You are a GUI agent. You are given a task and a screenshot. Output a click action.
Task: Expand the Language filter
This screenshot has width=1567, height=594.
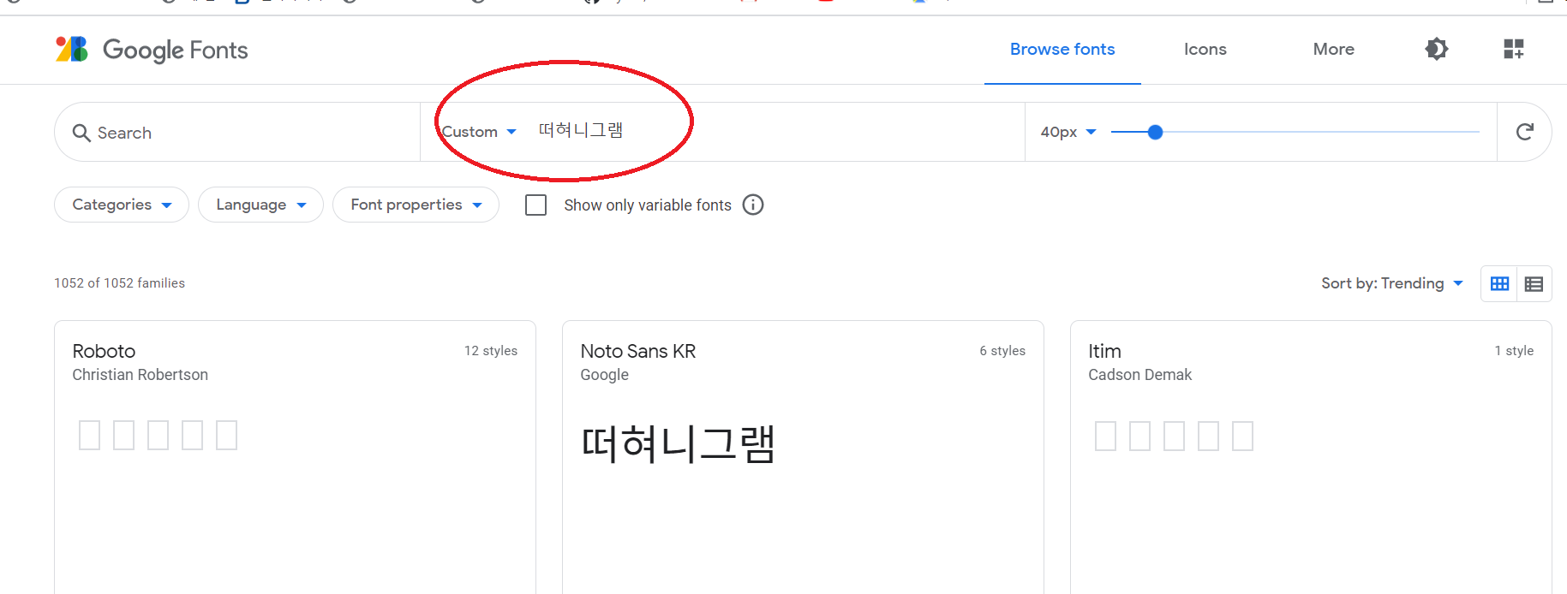[260, 205]
